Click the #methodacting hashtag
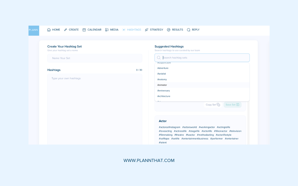The height and width of the screenshot is (186, 298). pos(205,135)
